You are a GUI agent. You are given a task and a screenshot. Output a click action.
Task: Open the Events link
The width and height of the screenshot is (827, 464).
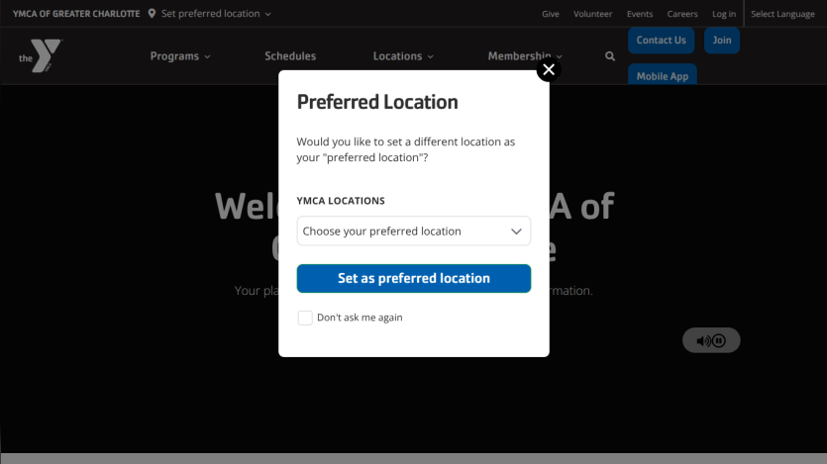tap(640, 14)
